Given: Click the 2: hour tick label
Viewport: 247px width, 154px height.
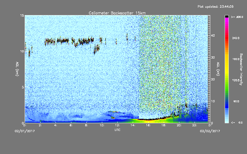Looking at the screenshot, I should (40, 125).
